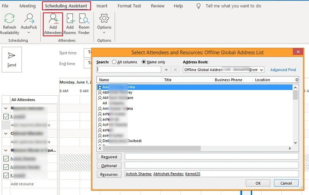This screenshot has height=195, width=309.
Task: Click Ashish Sharma in Resources field
Action: pos(138,174)
